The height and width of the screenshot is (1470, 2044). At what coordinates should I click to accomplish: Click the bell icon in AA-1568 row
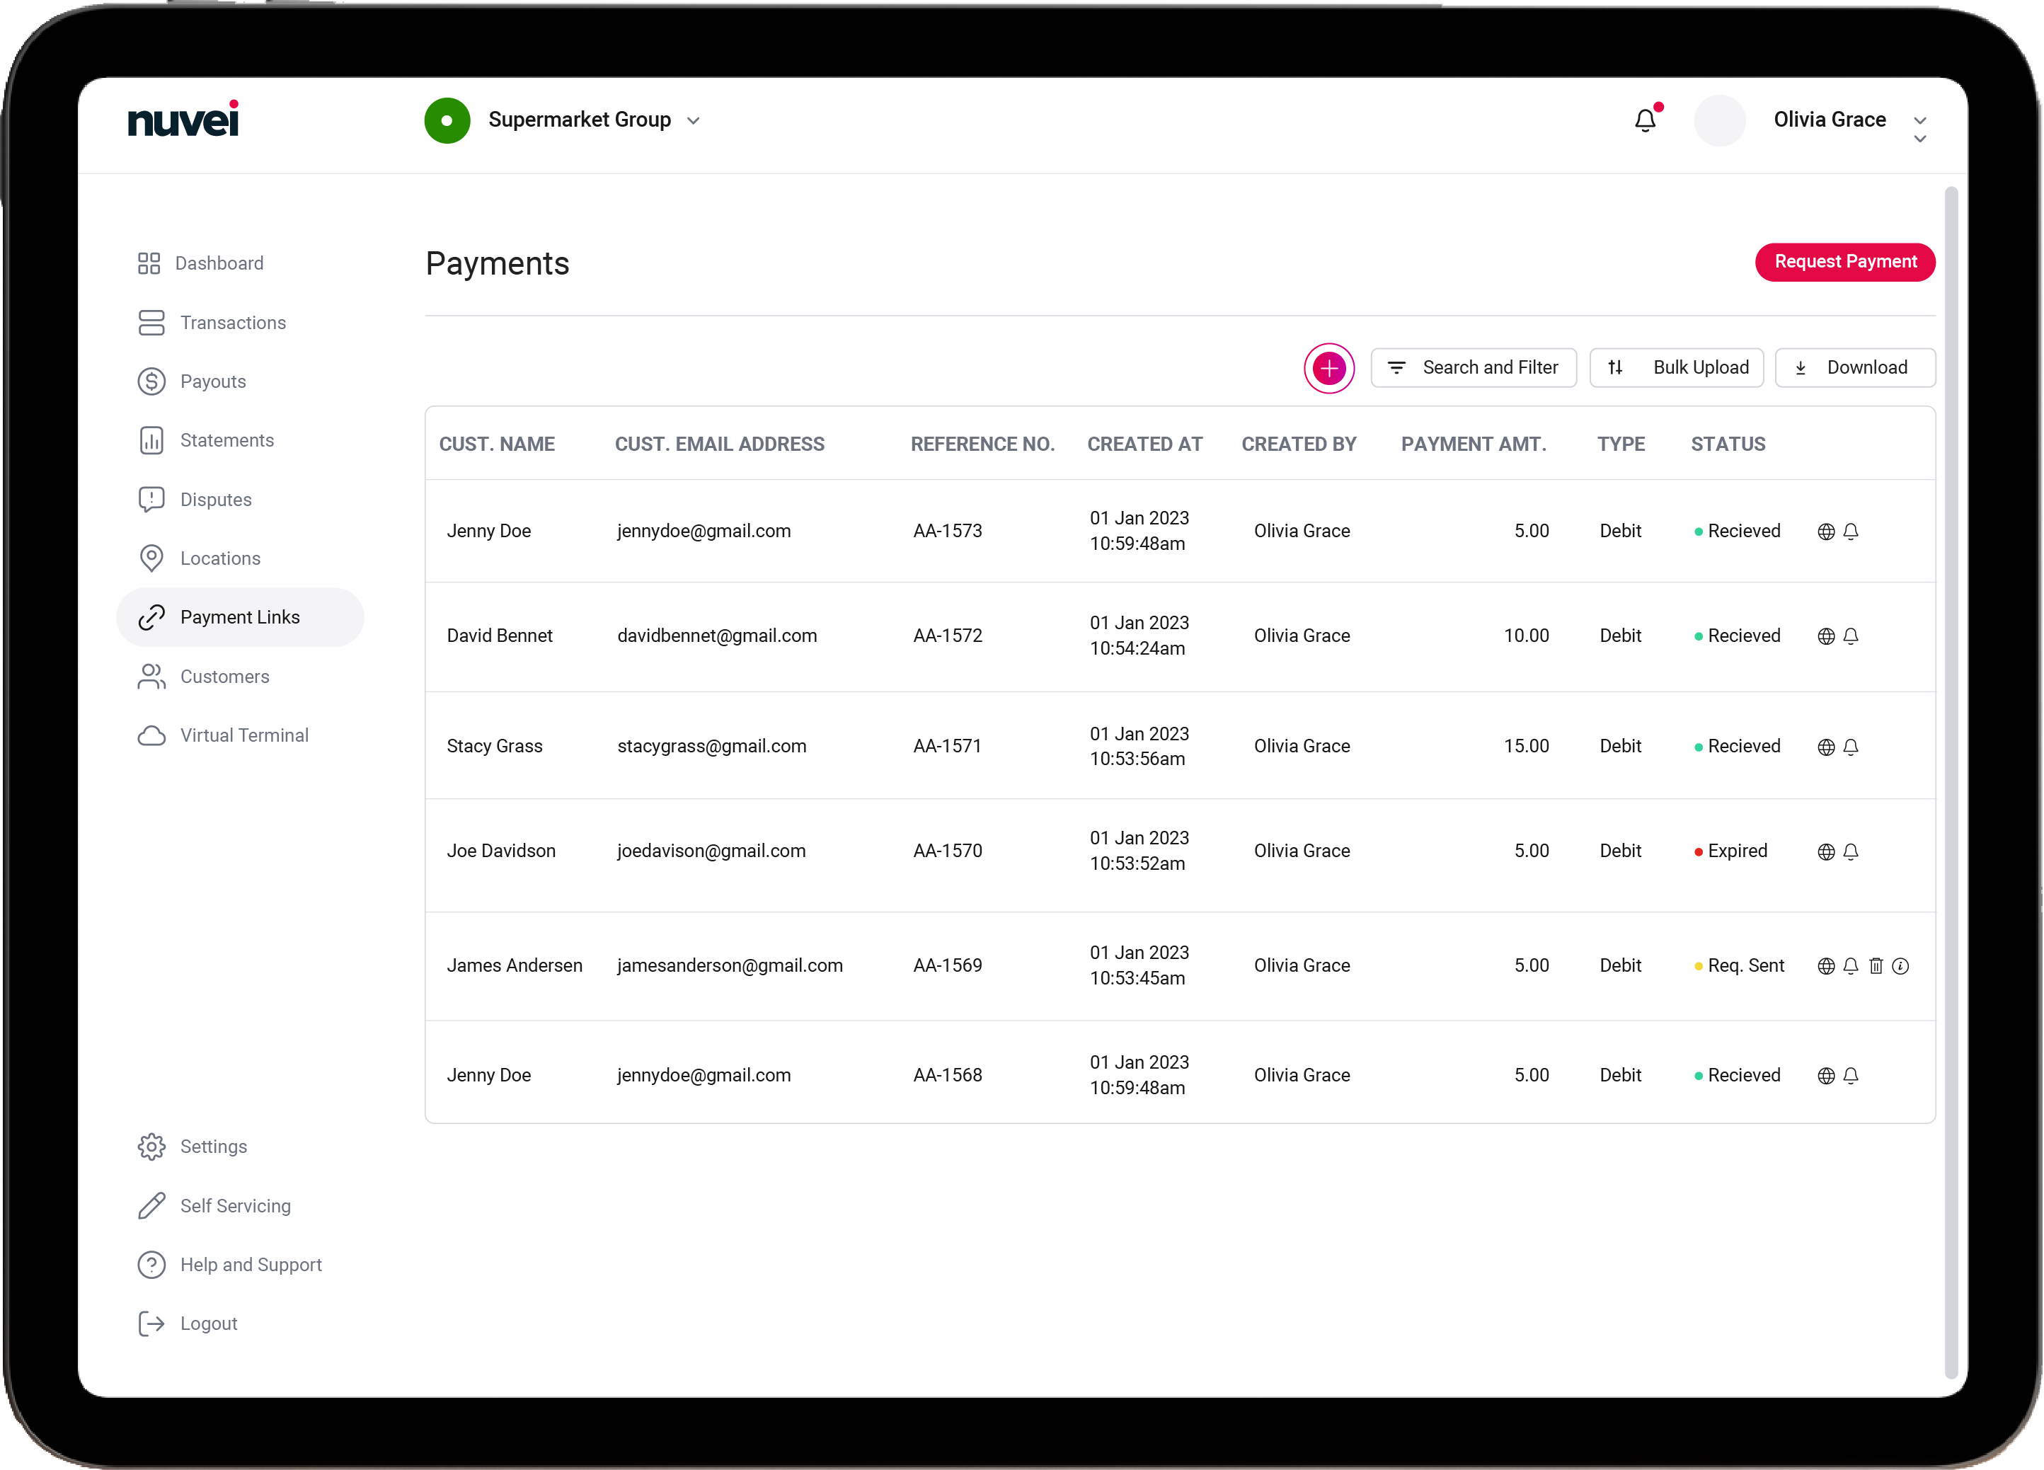[x=1851, y=1076]
